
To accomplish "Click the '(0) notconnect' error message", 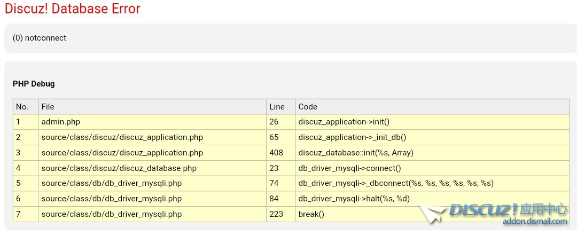I will (40, 38).
